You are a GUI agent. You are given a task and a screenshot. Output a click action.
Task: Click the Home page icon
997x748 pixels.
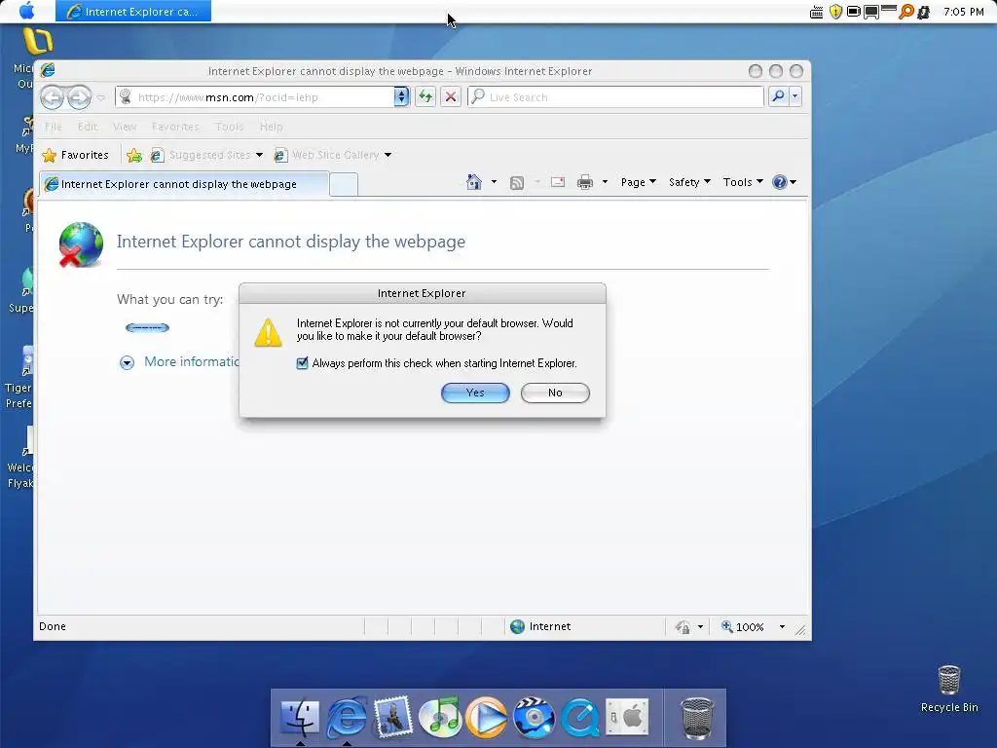tap(474, 182)
